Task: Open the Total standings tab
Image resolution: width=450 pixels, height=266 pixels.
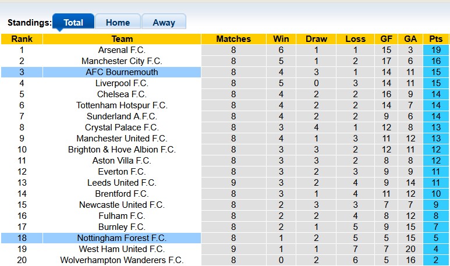Action: coord(73,22)
